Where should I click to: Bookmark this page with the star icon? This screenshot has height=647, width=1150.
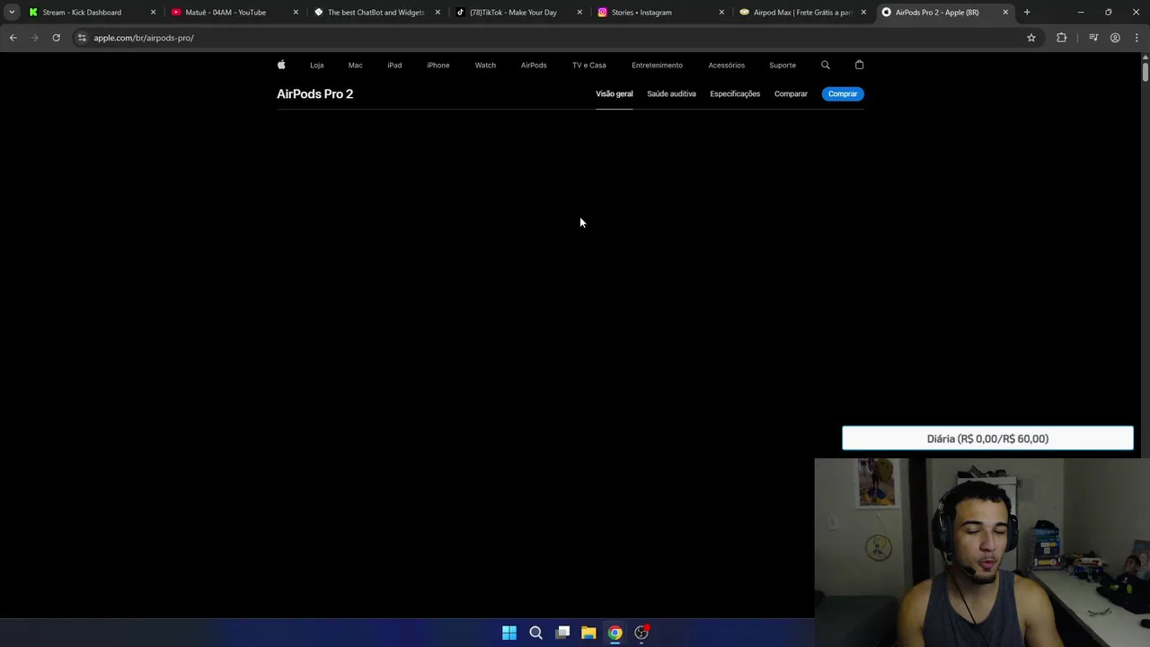pos(1031,38)
